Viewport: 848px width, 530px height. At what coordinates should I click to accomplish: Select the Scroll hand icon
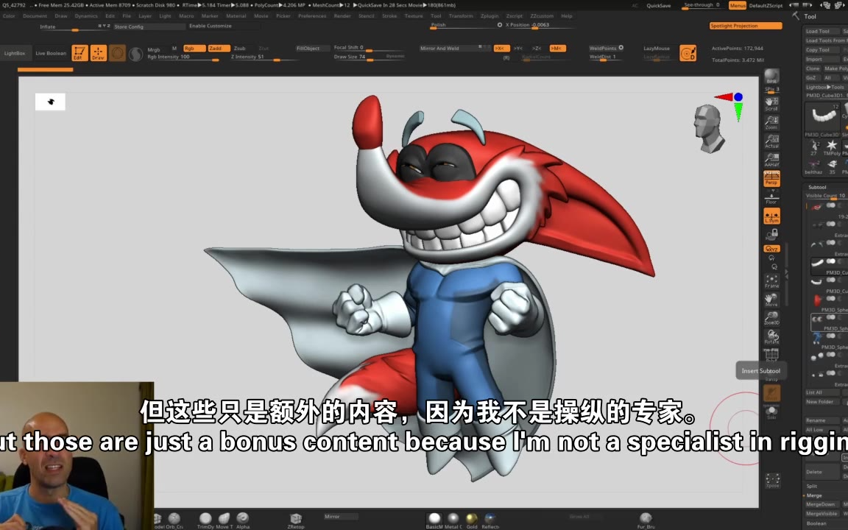(771, 104)
